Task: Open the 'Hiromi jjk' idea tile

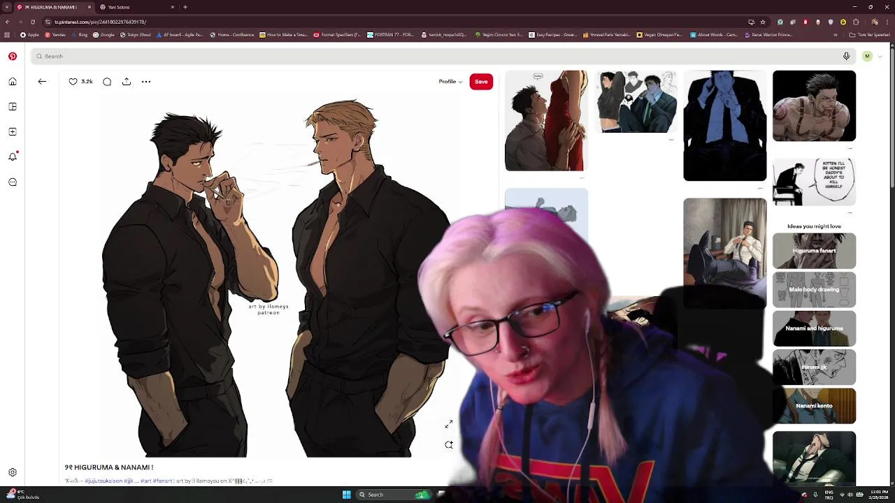Action: coord(814,367)
